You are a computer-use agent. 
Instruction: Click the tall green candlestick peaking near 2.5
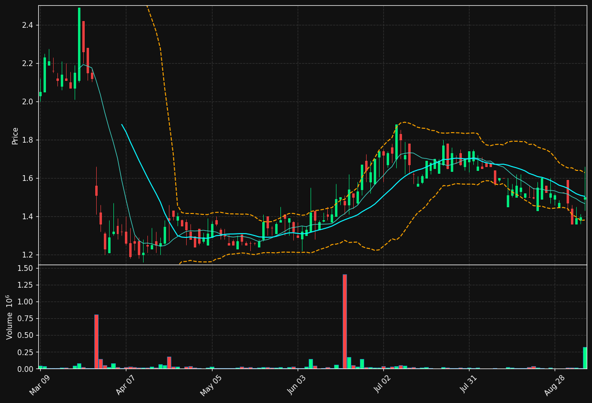[79, 45]
